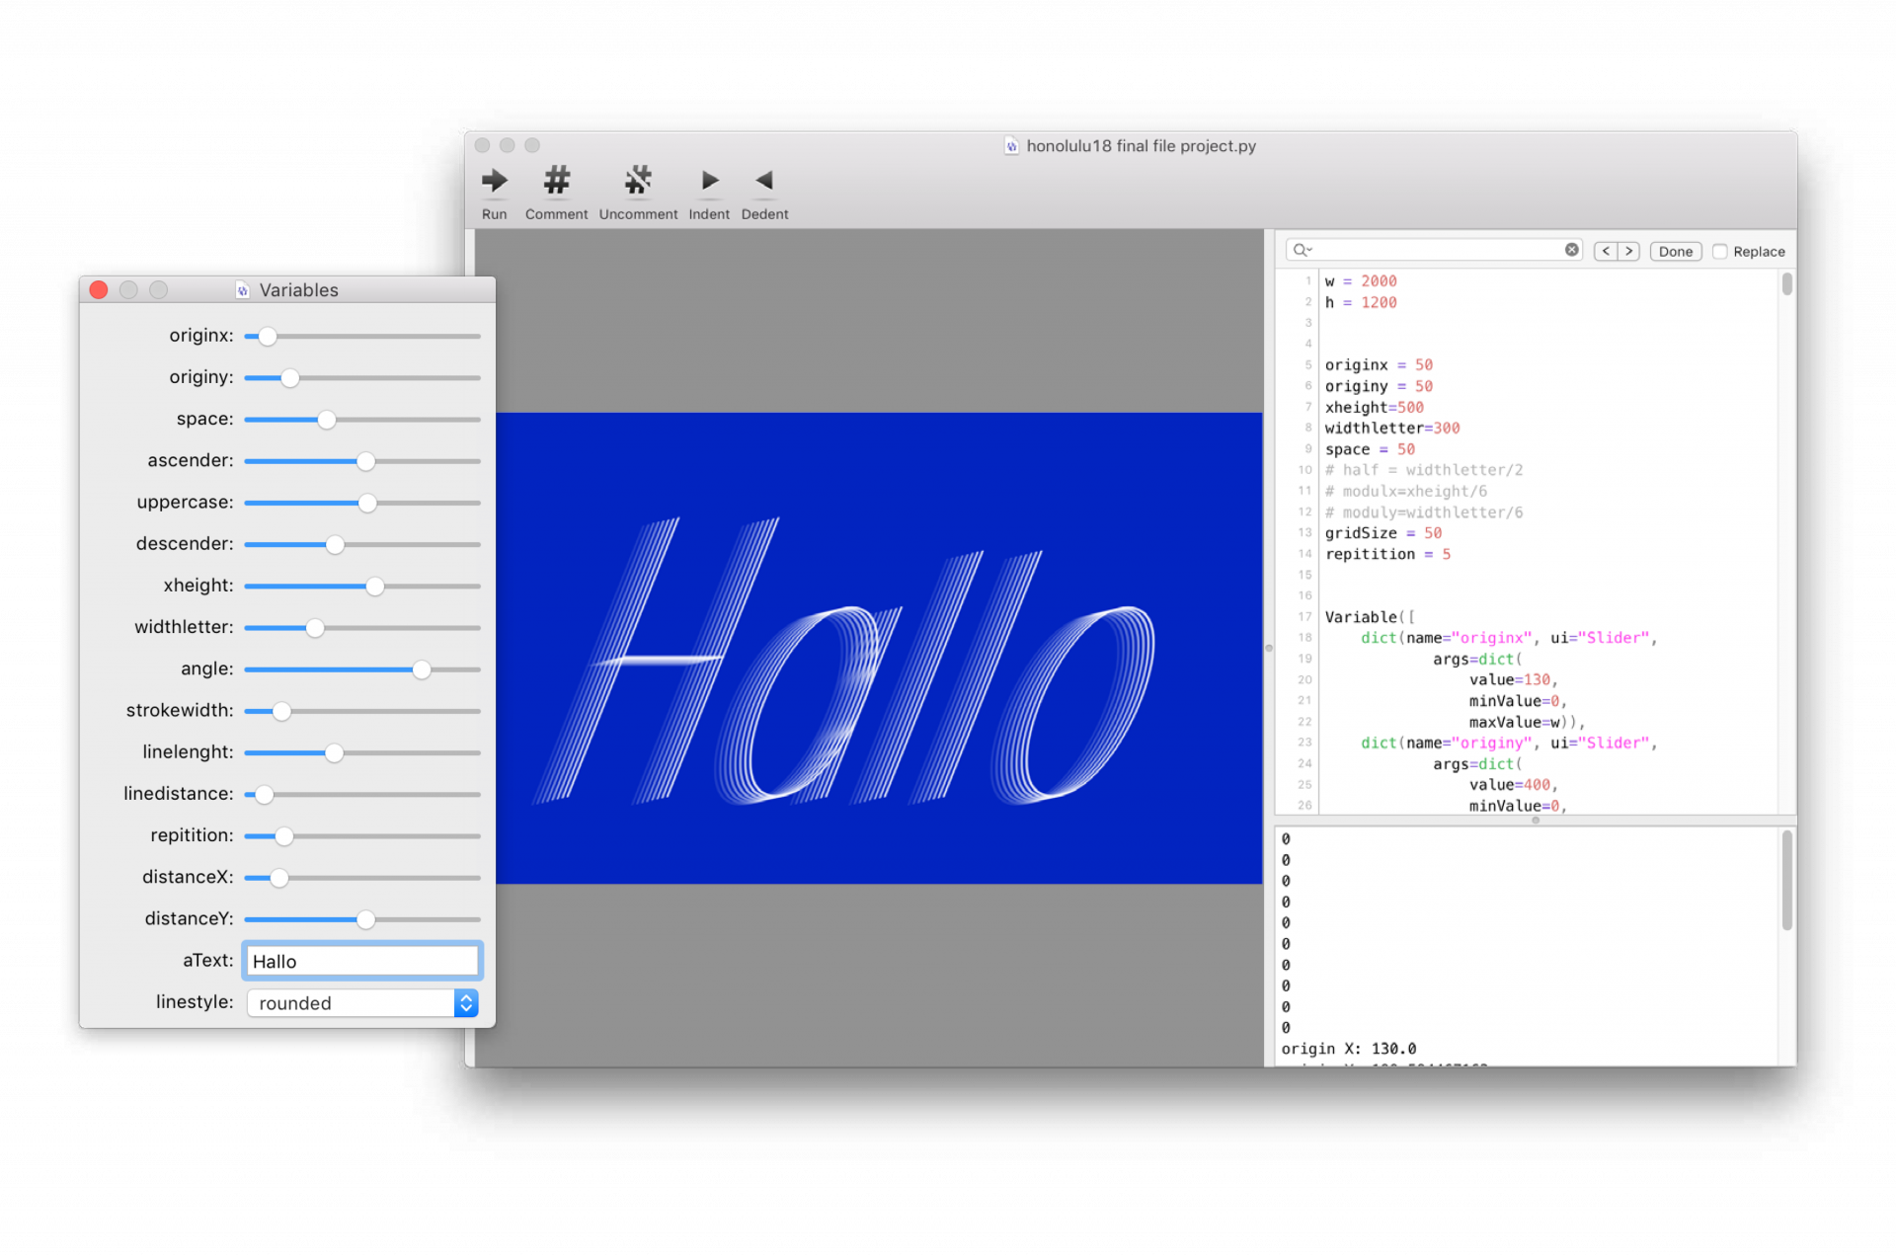The height and width of the screenshot is (1258, 1896).
Task: Click the document icon in Variables title bar
Action: click(x=243, y=290)
